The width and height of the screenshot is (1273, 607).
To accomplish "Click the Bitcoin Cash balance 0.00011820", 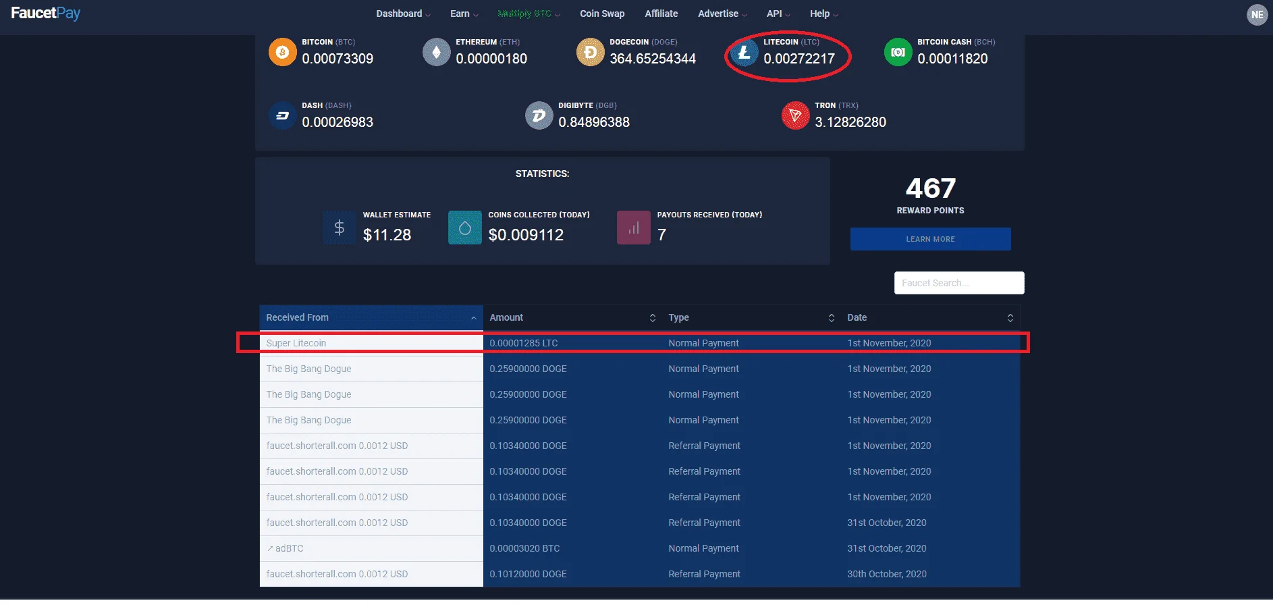I will click(x=952, y=59).
